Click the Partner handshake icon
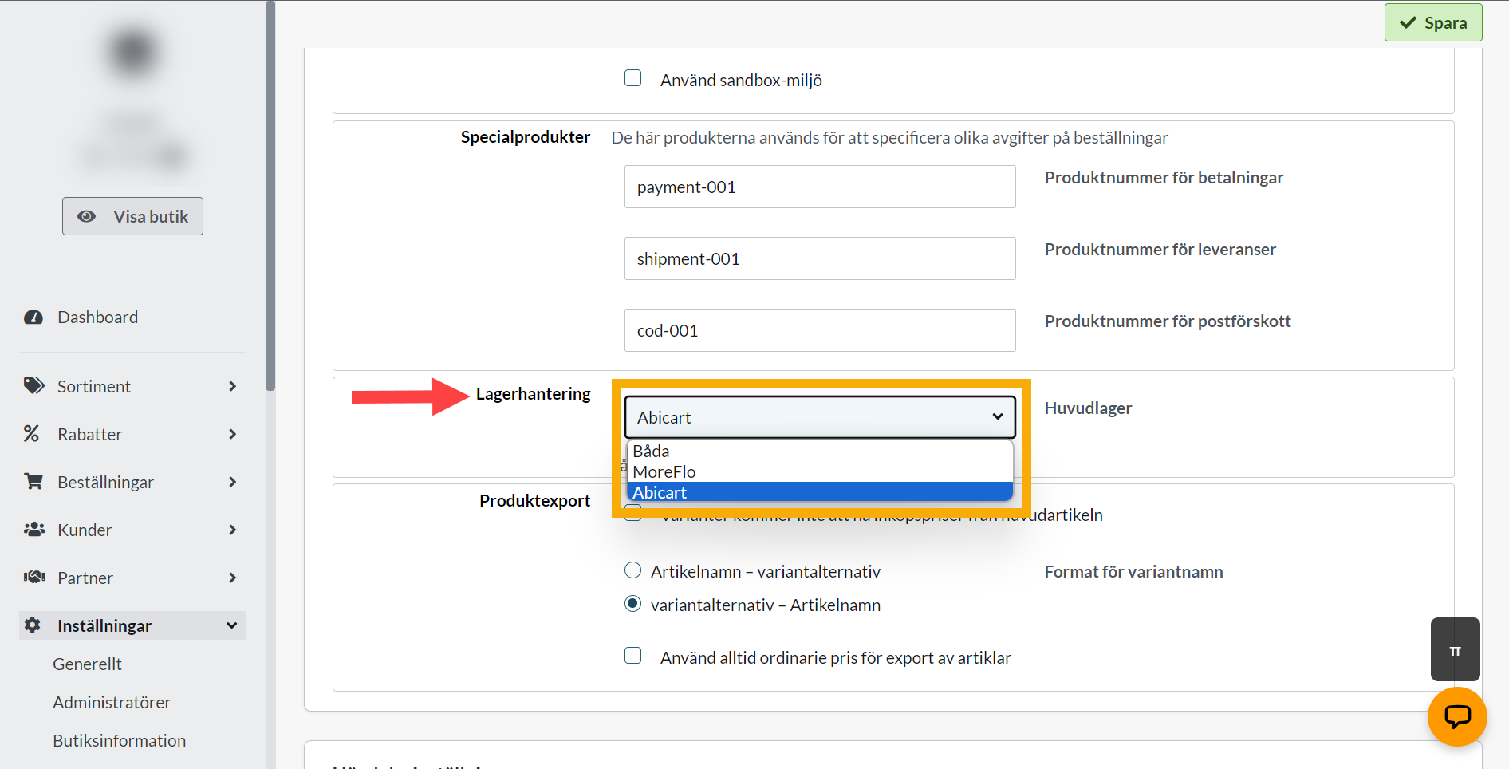Image resolution: width=1509 pixels, height=769 pixels. click(34, 577)
